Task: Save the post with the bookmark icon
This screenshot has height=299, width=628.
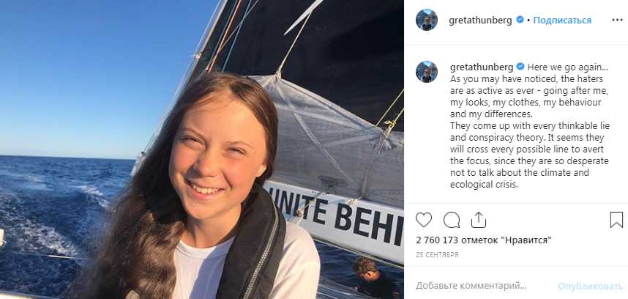Action: 616,219
